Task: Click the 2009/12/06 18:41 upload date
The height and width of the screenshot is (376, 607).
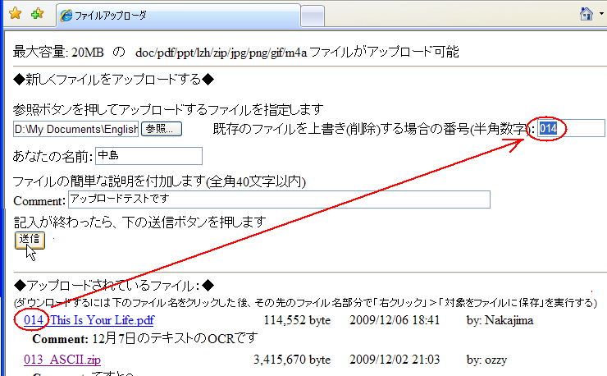Action: 395,320
